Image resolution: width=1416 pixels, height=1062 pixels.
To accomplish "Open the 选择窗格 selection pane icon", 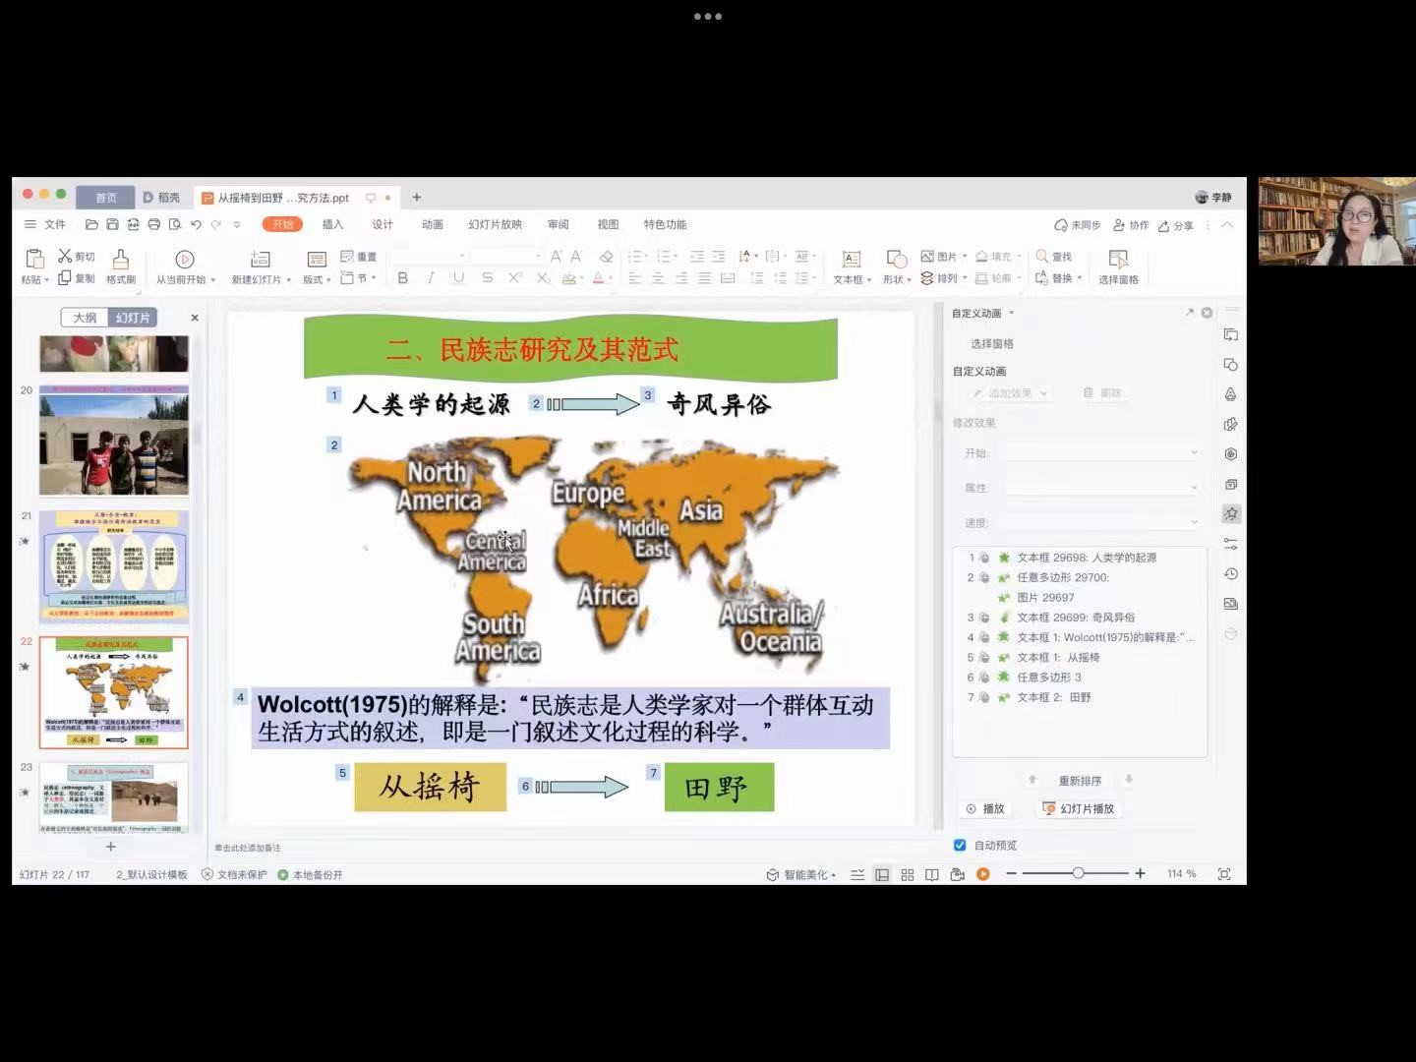I will [1118, 259].
